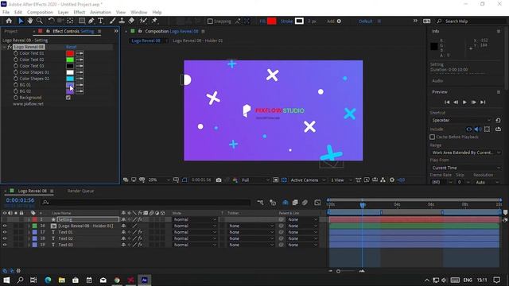
Task: Select the Brush tool
Action: click(113, 21)
